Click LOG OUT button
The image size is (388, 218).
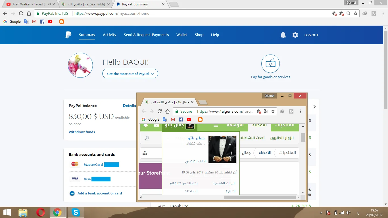click(x=311, y=35)
